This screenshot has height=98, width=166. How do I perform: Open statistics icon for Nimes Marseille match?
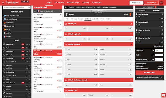57,21
